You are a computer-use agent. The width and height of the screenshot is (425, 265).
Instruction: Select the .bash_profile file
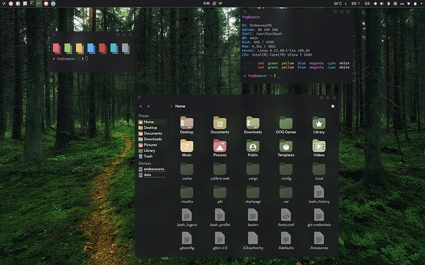[x=220, y=218]
